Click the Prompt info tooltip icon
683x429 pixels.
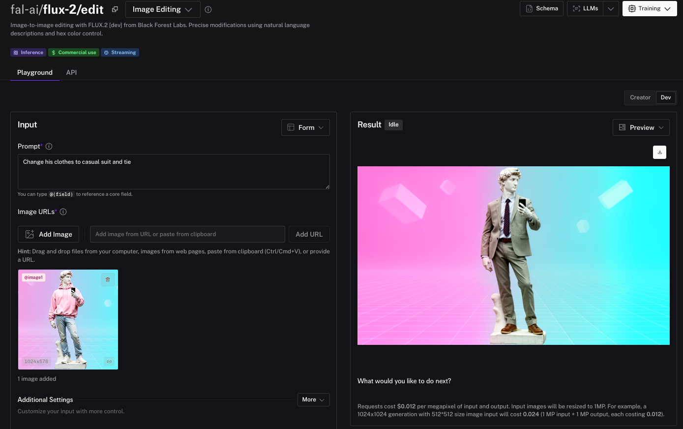pos(49,146)
